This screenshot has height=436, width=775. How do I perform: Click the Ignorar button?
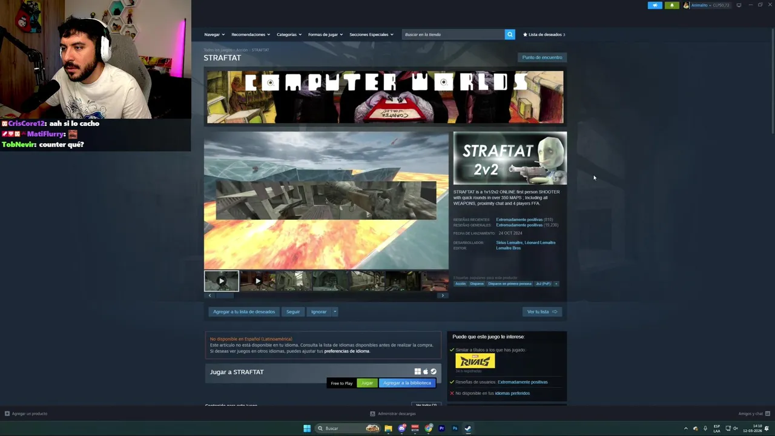(x=318, y=312)
